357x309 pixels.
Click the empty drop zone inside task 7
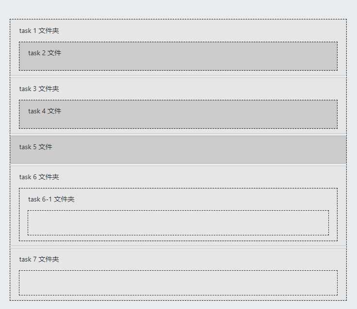178,283
